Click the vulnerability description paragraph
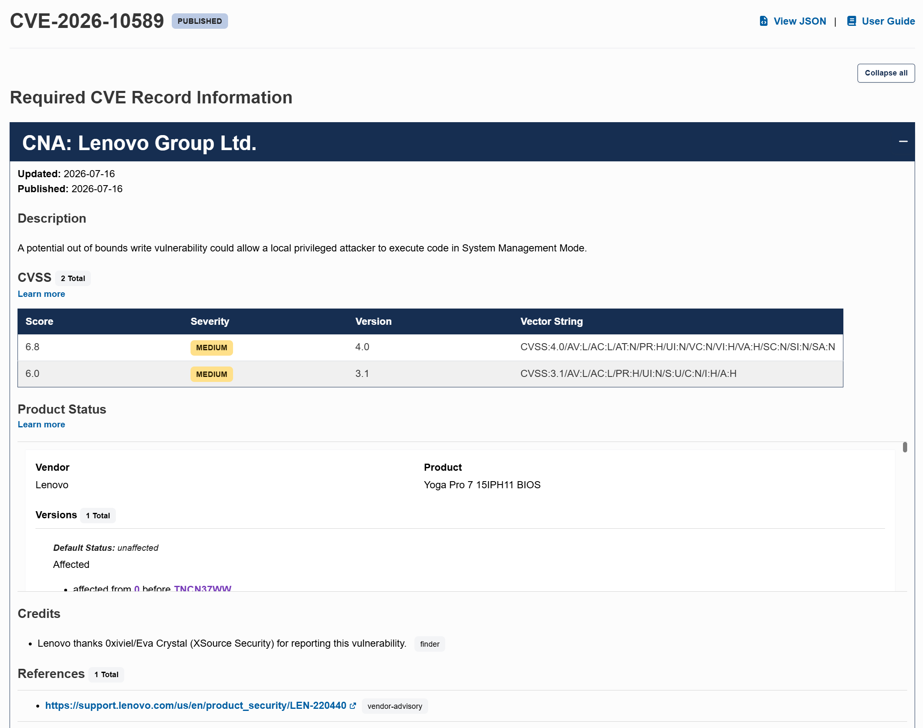 click(302, 248)
